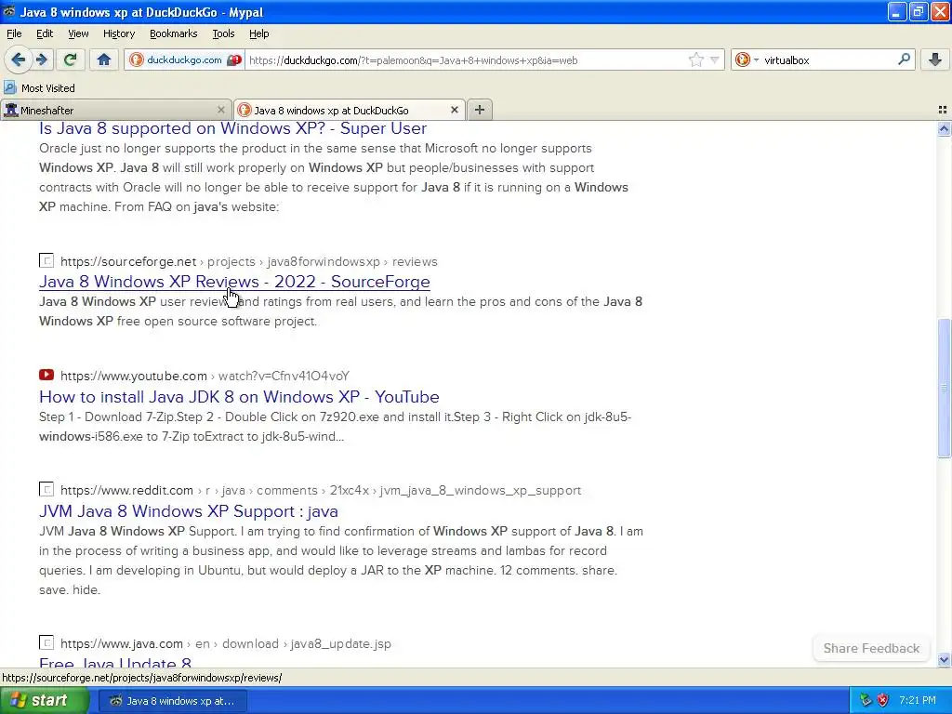Click the youtube.com result URL
952x714 pixels.
(205, 376)
